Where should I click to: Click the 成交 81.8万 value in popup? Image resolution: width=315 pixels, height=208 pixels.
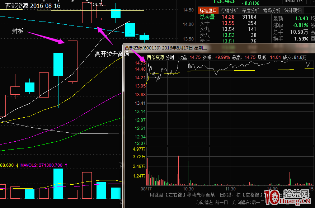(x=300, y=57)
